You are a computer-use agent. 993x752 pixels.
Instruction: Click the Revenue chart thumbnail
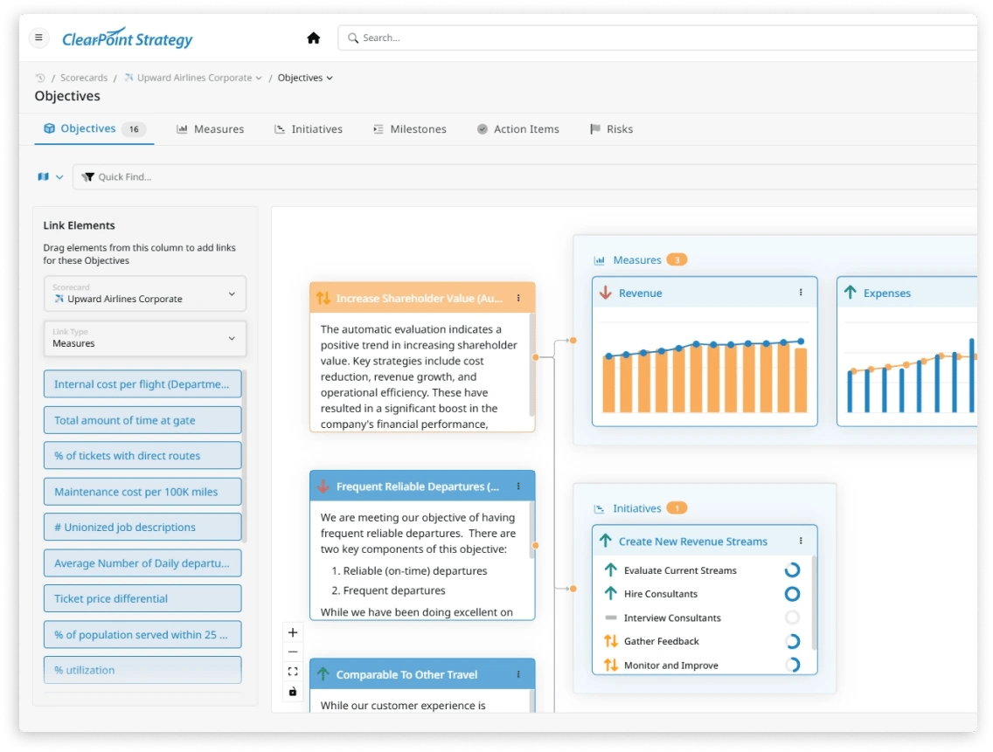click(x=705, y=366)
